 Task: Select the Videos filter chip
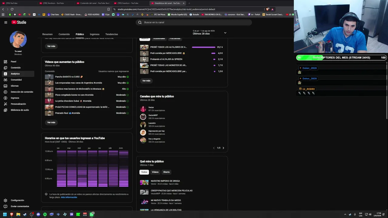(155, 172)
